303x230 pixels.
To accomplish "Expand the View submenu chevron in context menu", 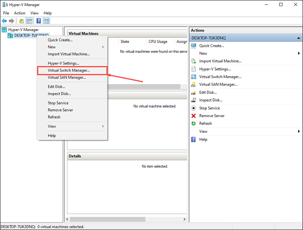I will pos(103,127).
